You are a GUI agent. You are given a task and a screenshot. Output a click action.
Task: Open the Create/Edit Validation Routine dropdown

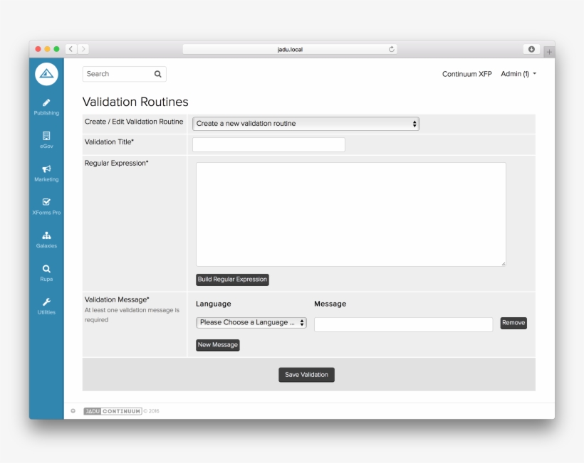pos(306,123)
